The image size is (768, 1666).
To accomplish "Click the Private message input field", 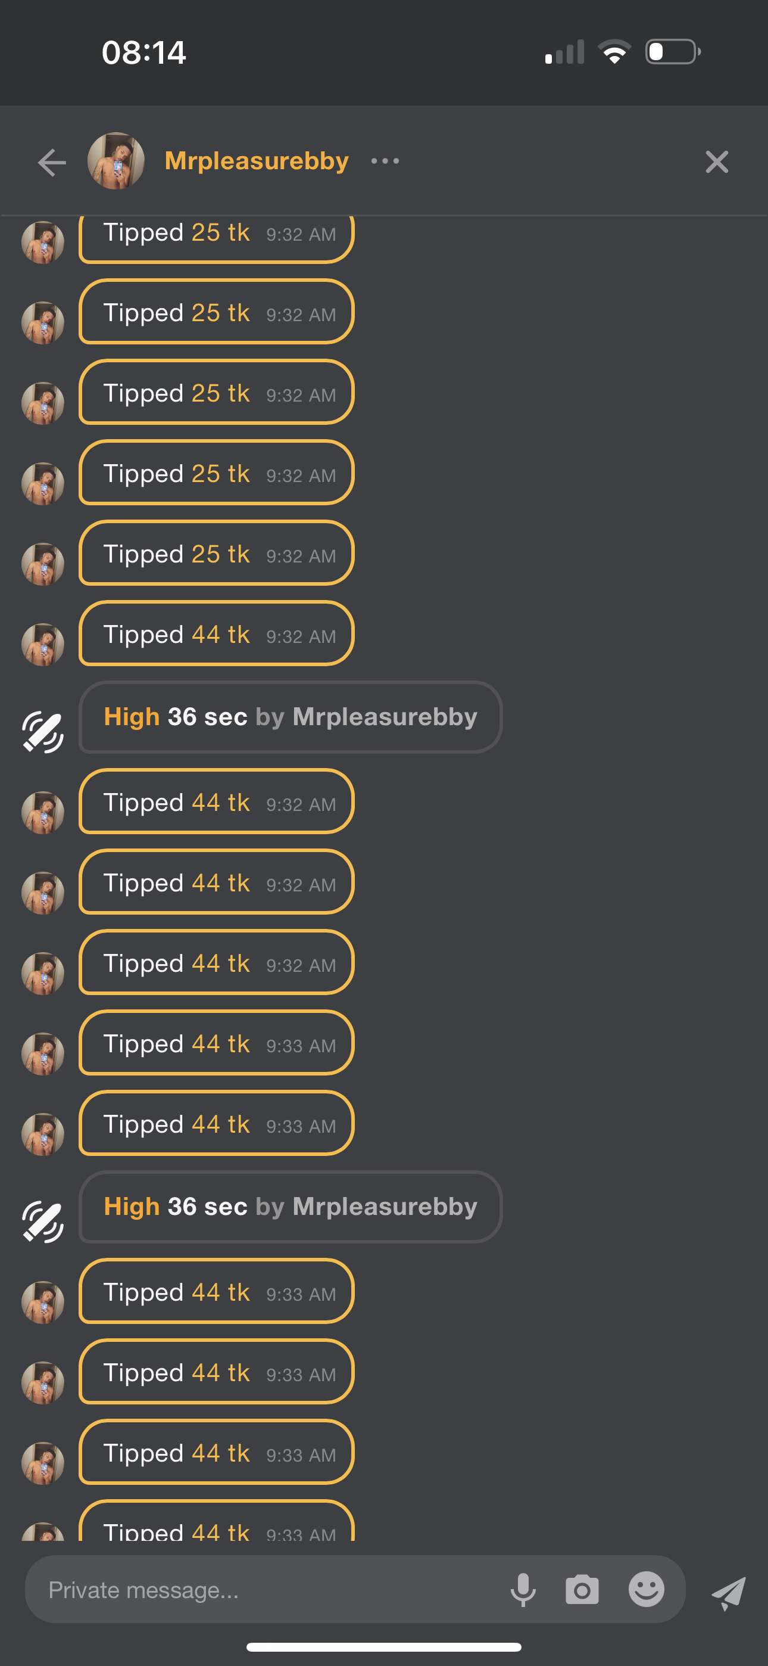I will click(258, 1590).
